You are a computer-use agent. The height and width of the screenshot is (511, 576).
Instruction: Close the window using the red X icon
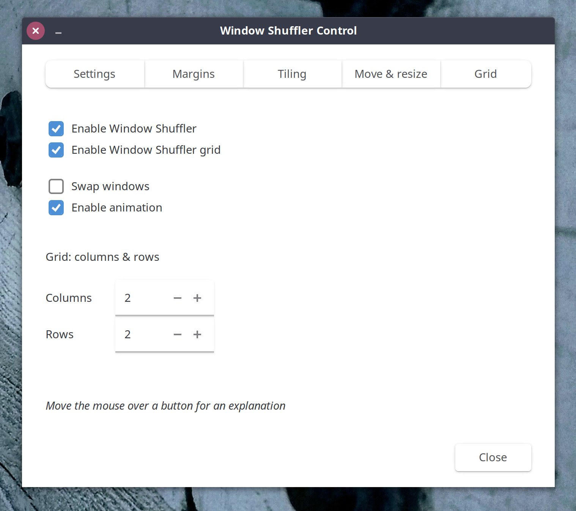[36, 31]
